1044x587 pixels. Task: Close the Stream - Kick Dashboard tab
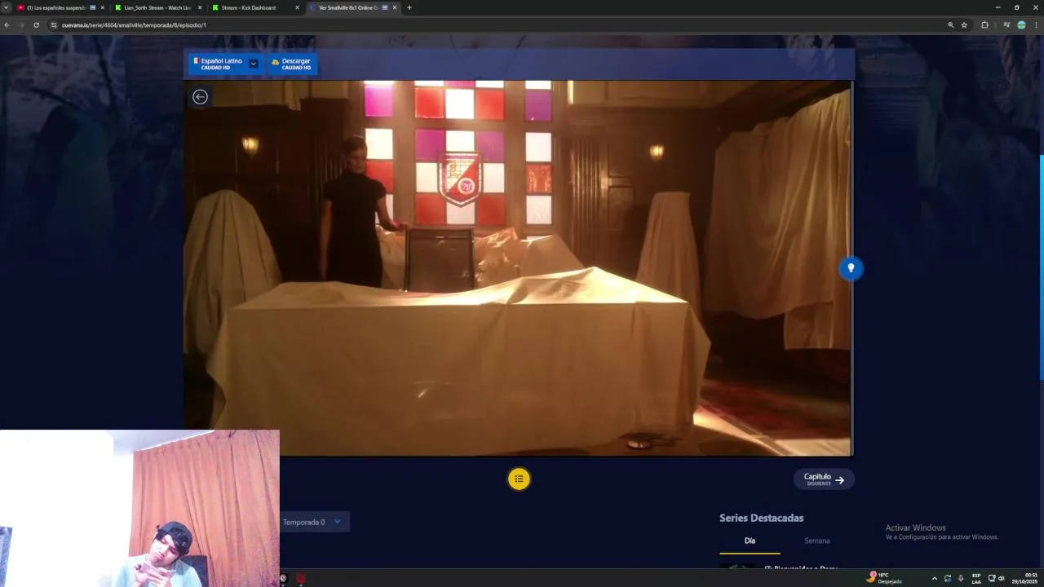tap(297, 7)
